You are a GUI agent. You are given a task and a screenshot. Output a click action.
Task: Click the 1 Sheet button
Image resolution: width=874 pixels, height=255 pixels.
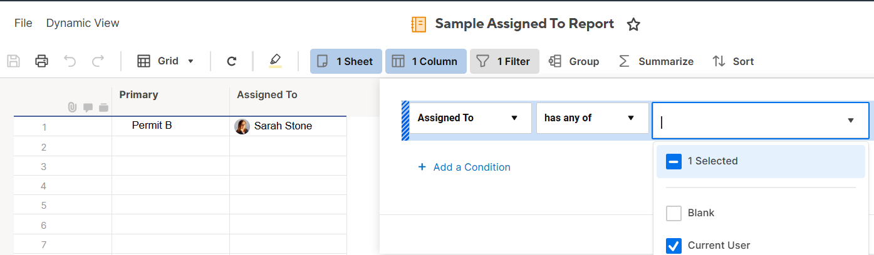[345, 61]
